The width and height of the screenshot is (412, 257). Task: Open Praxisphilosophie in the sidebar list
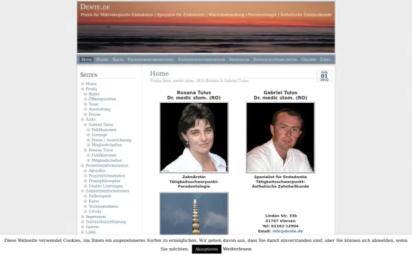point(104,181)
